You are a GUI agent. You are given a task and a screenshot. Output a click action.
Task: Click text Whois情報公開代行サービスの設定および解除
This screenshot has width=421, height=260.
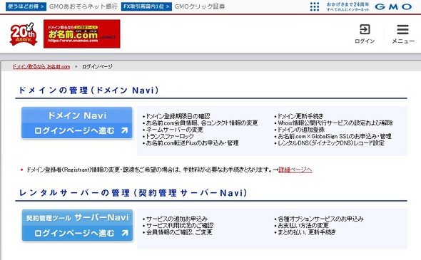[x=335, y=123]
